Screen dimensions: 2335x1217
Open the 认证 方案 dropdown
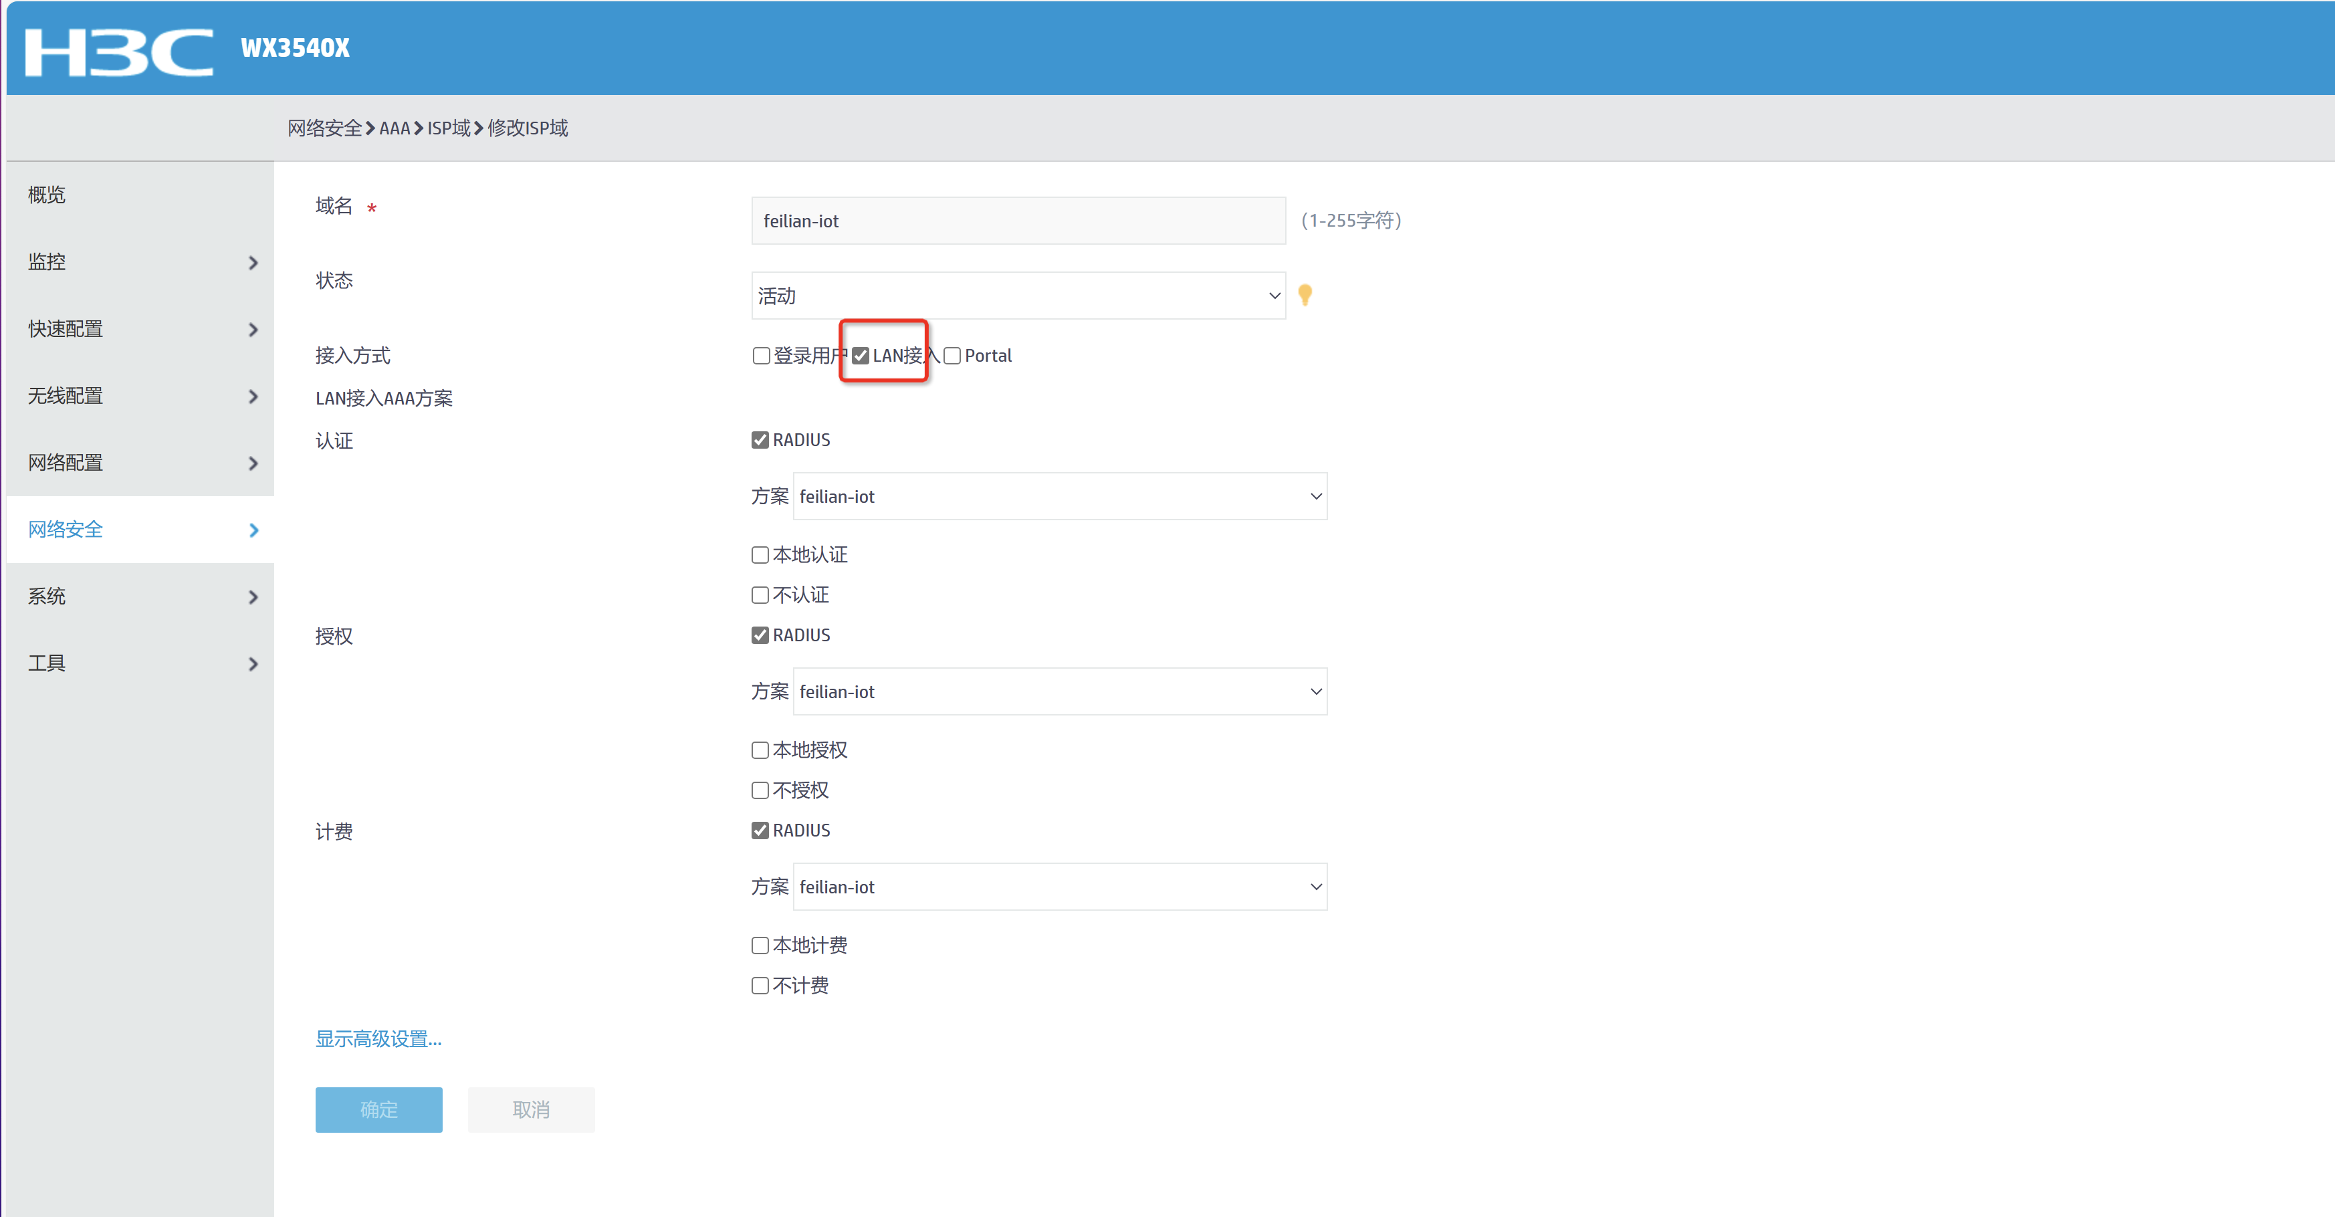[x=1060, y=497]
